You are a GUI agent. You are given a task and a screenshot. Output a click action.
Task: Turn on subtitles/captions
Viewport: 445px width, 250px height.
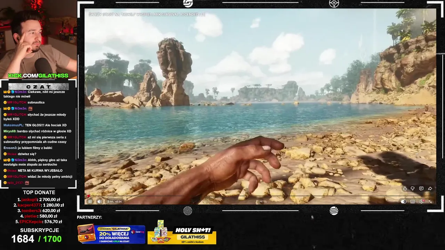(413, 201)
